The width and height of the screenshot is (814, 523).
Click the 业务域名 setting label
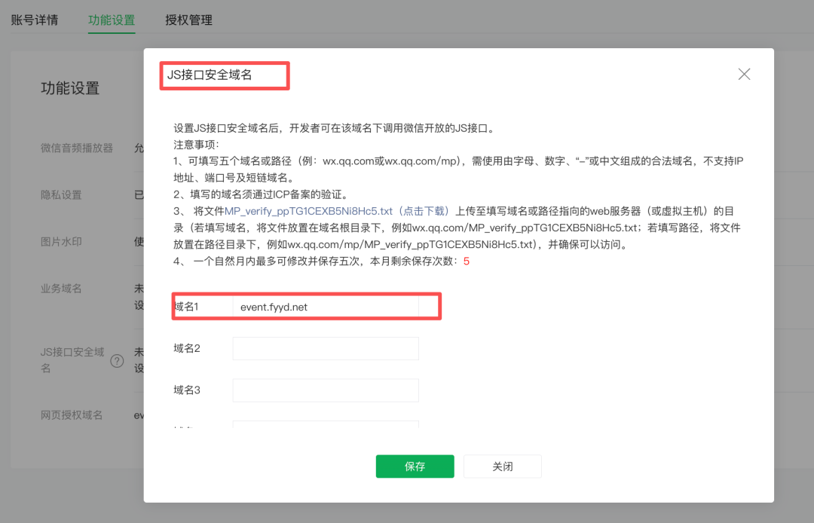(61, 289)
